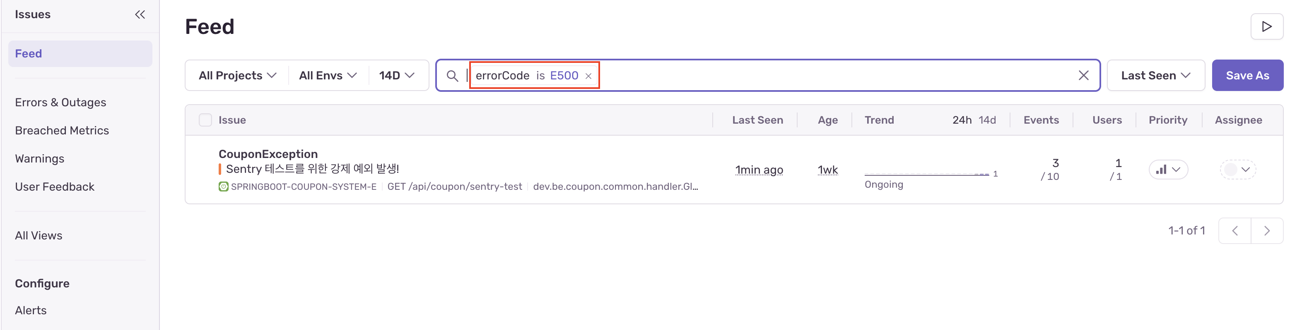This screenshot has width=1302, height=330.
Task: Collapse the Issues sidebar with double chevron
Action: (x=140, y=14)
